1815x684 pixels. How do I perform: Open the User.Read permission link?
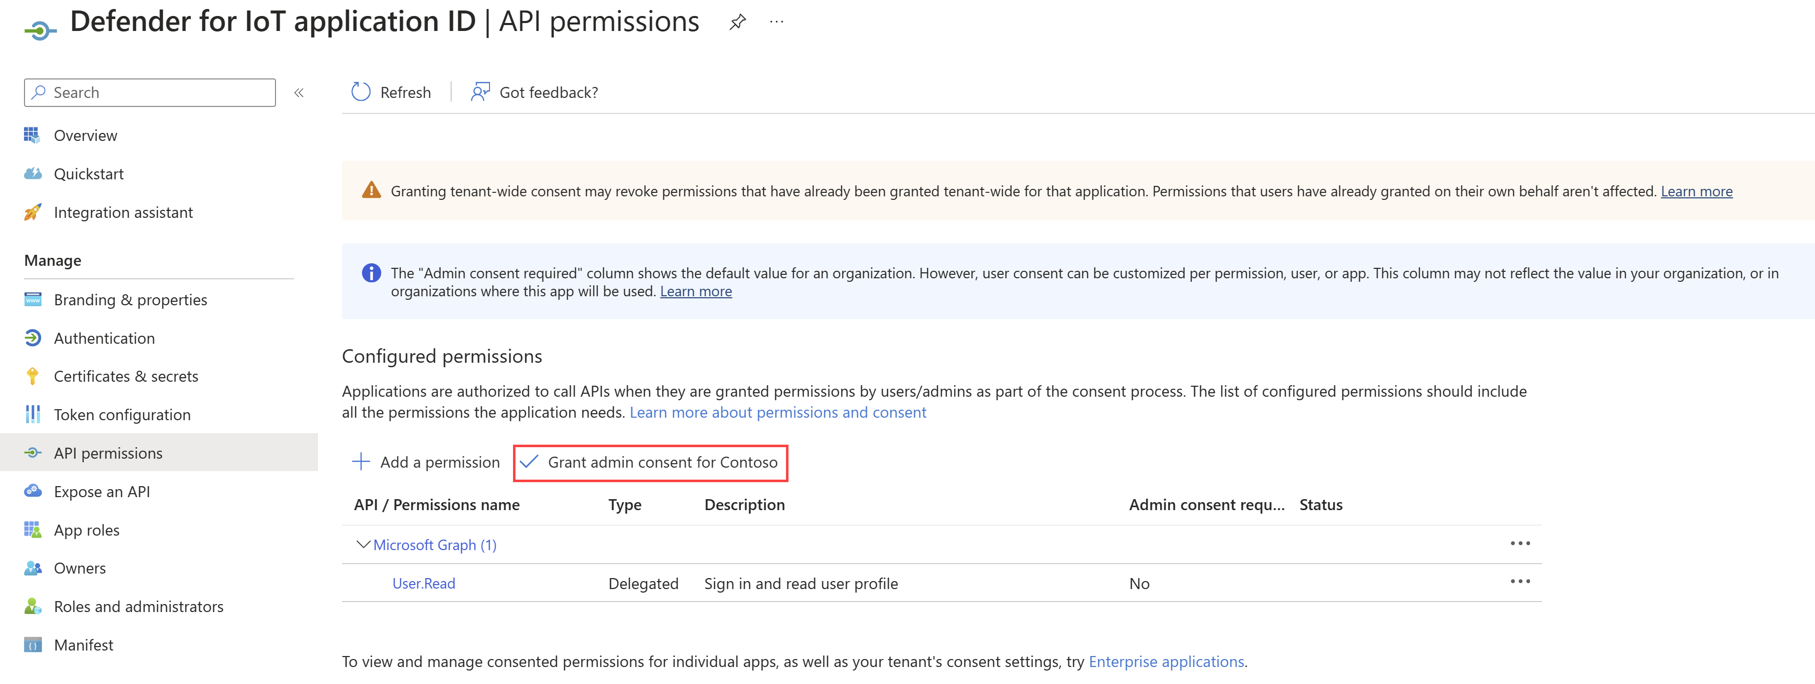click(422, 583)
